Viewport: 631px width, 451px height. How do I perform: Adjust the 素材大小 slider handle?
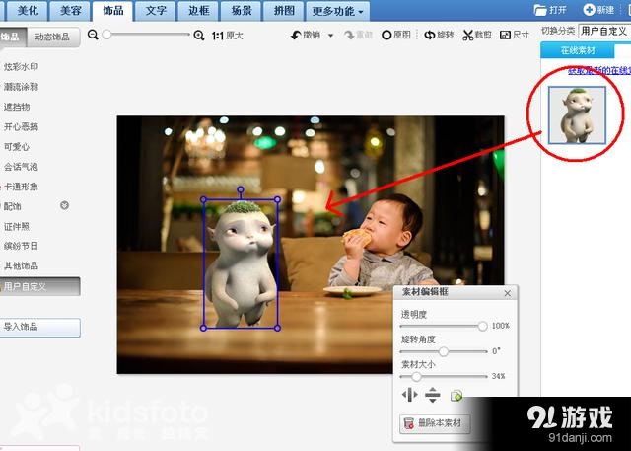tap(416, 377)
